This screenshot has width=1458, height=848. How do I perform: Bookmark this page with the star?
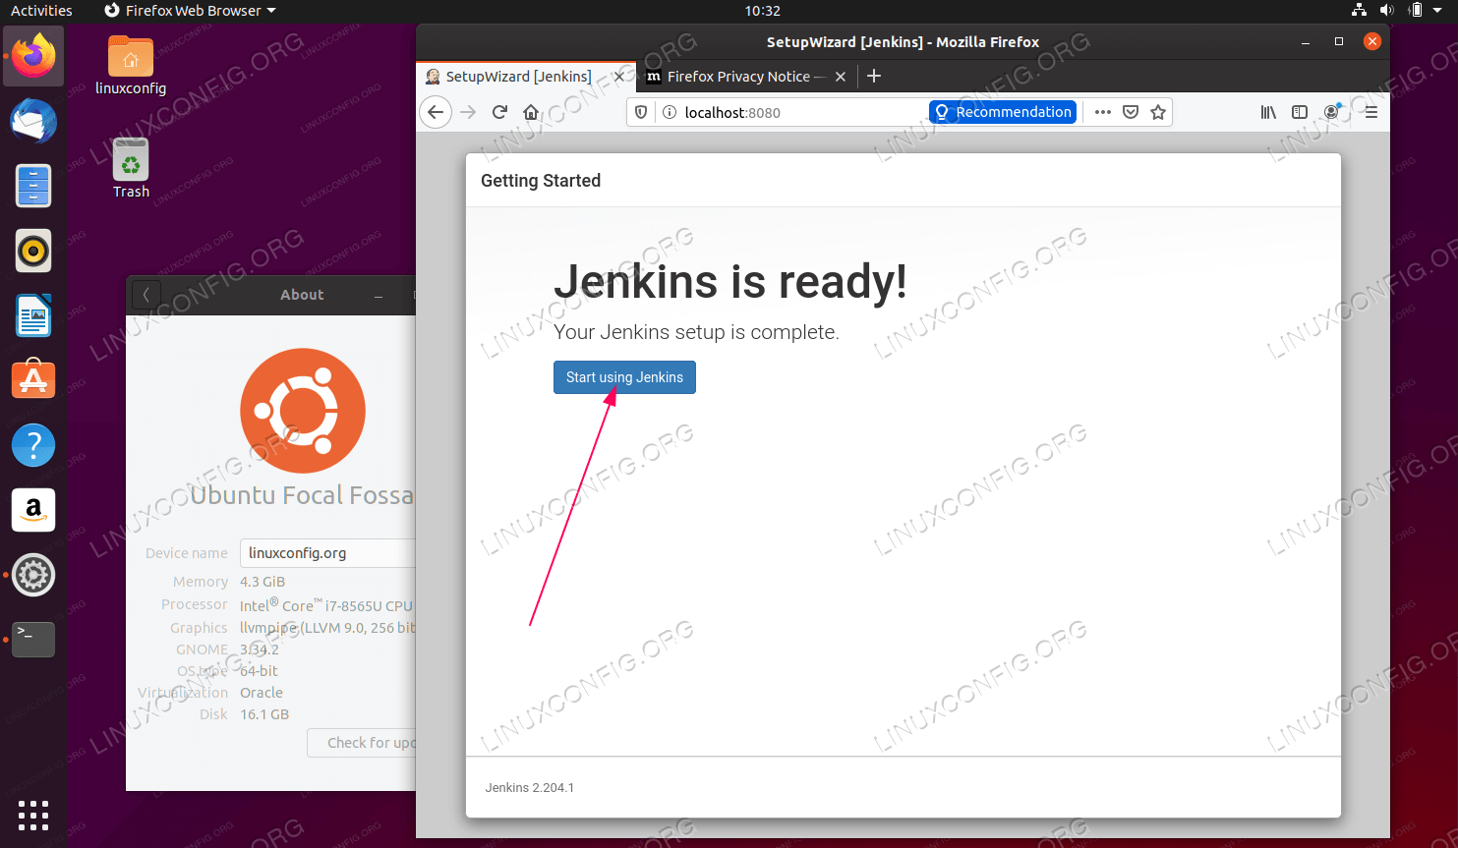1158,112
